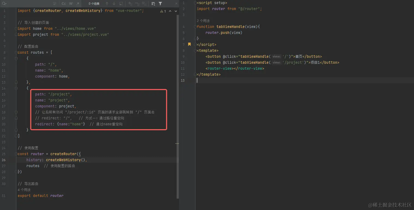
Task: Click fold marker at line 13 closing brace
Action: coord(16,82)
